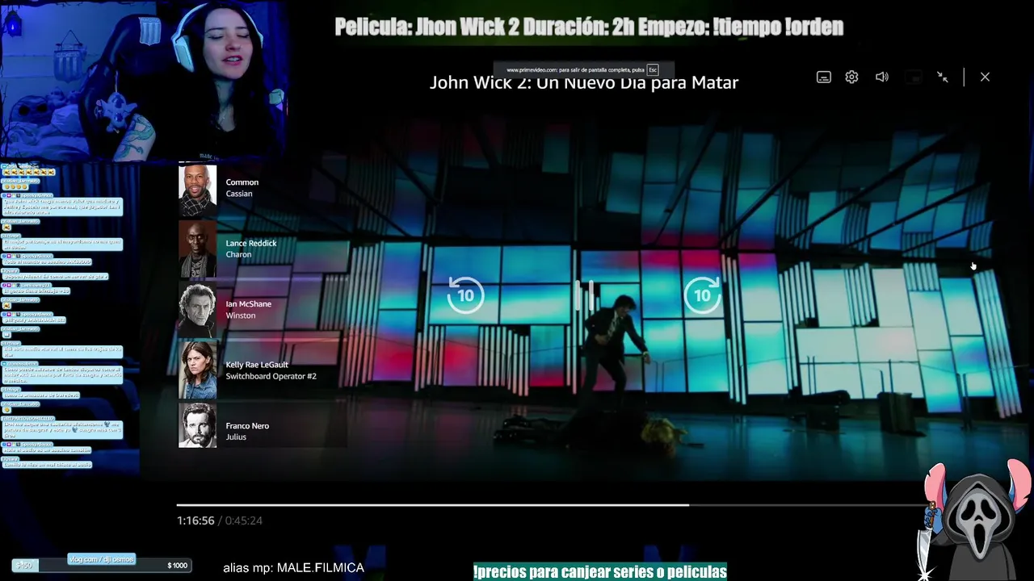This screenshot has height=581, width=1034.
Task: Click the movie title John Wick 2
Action: [584, 82]
